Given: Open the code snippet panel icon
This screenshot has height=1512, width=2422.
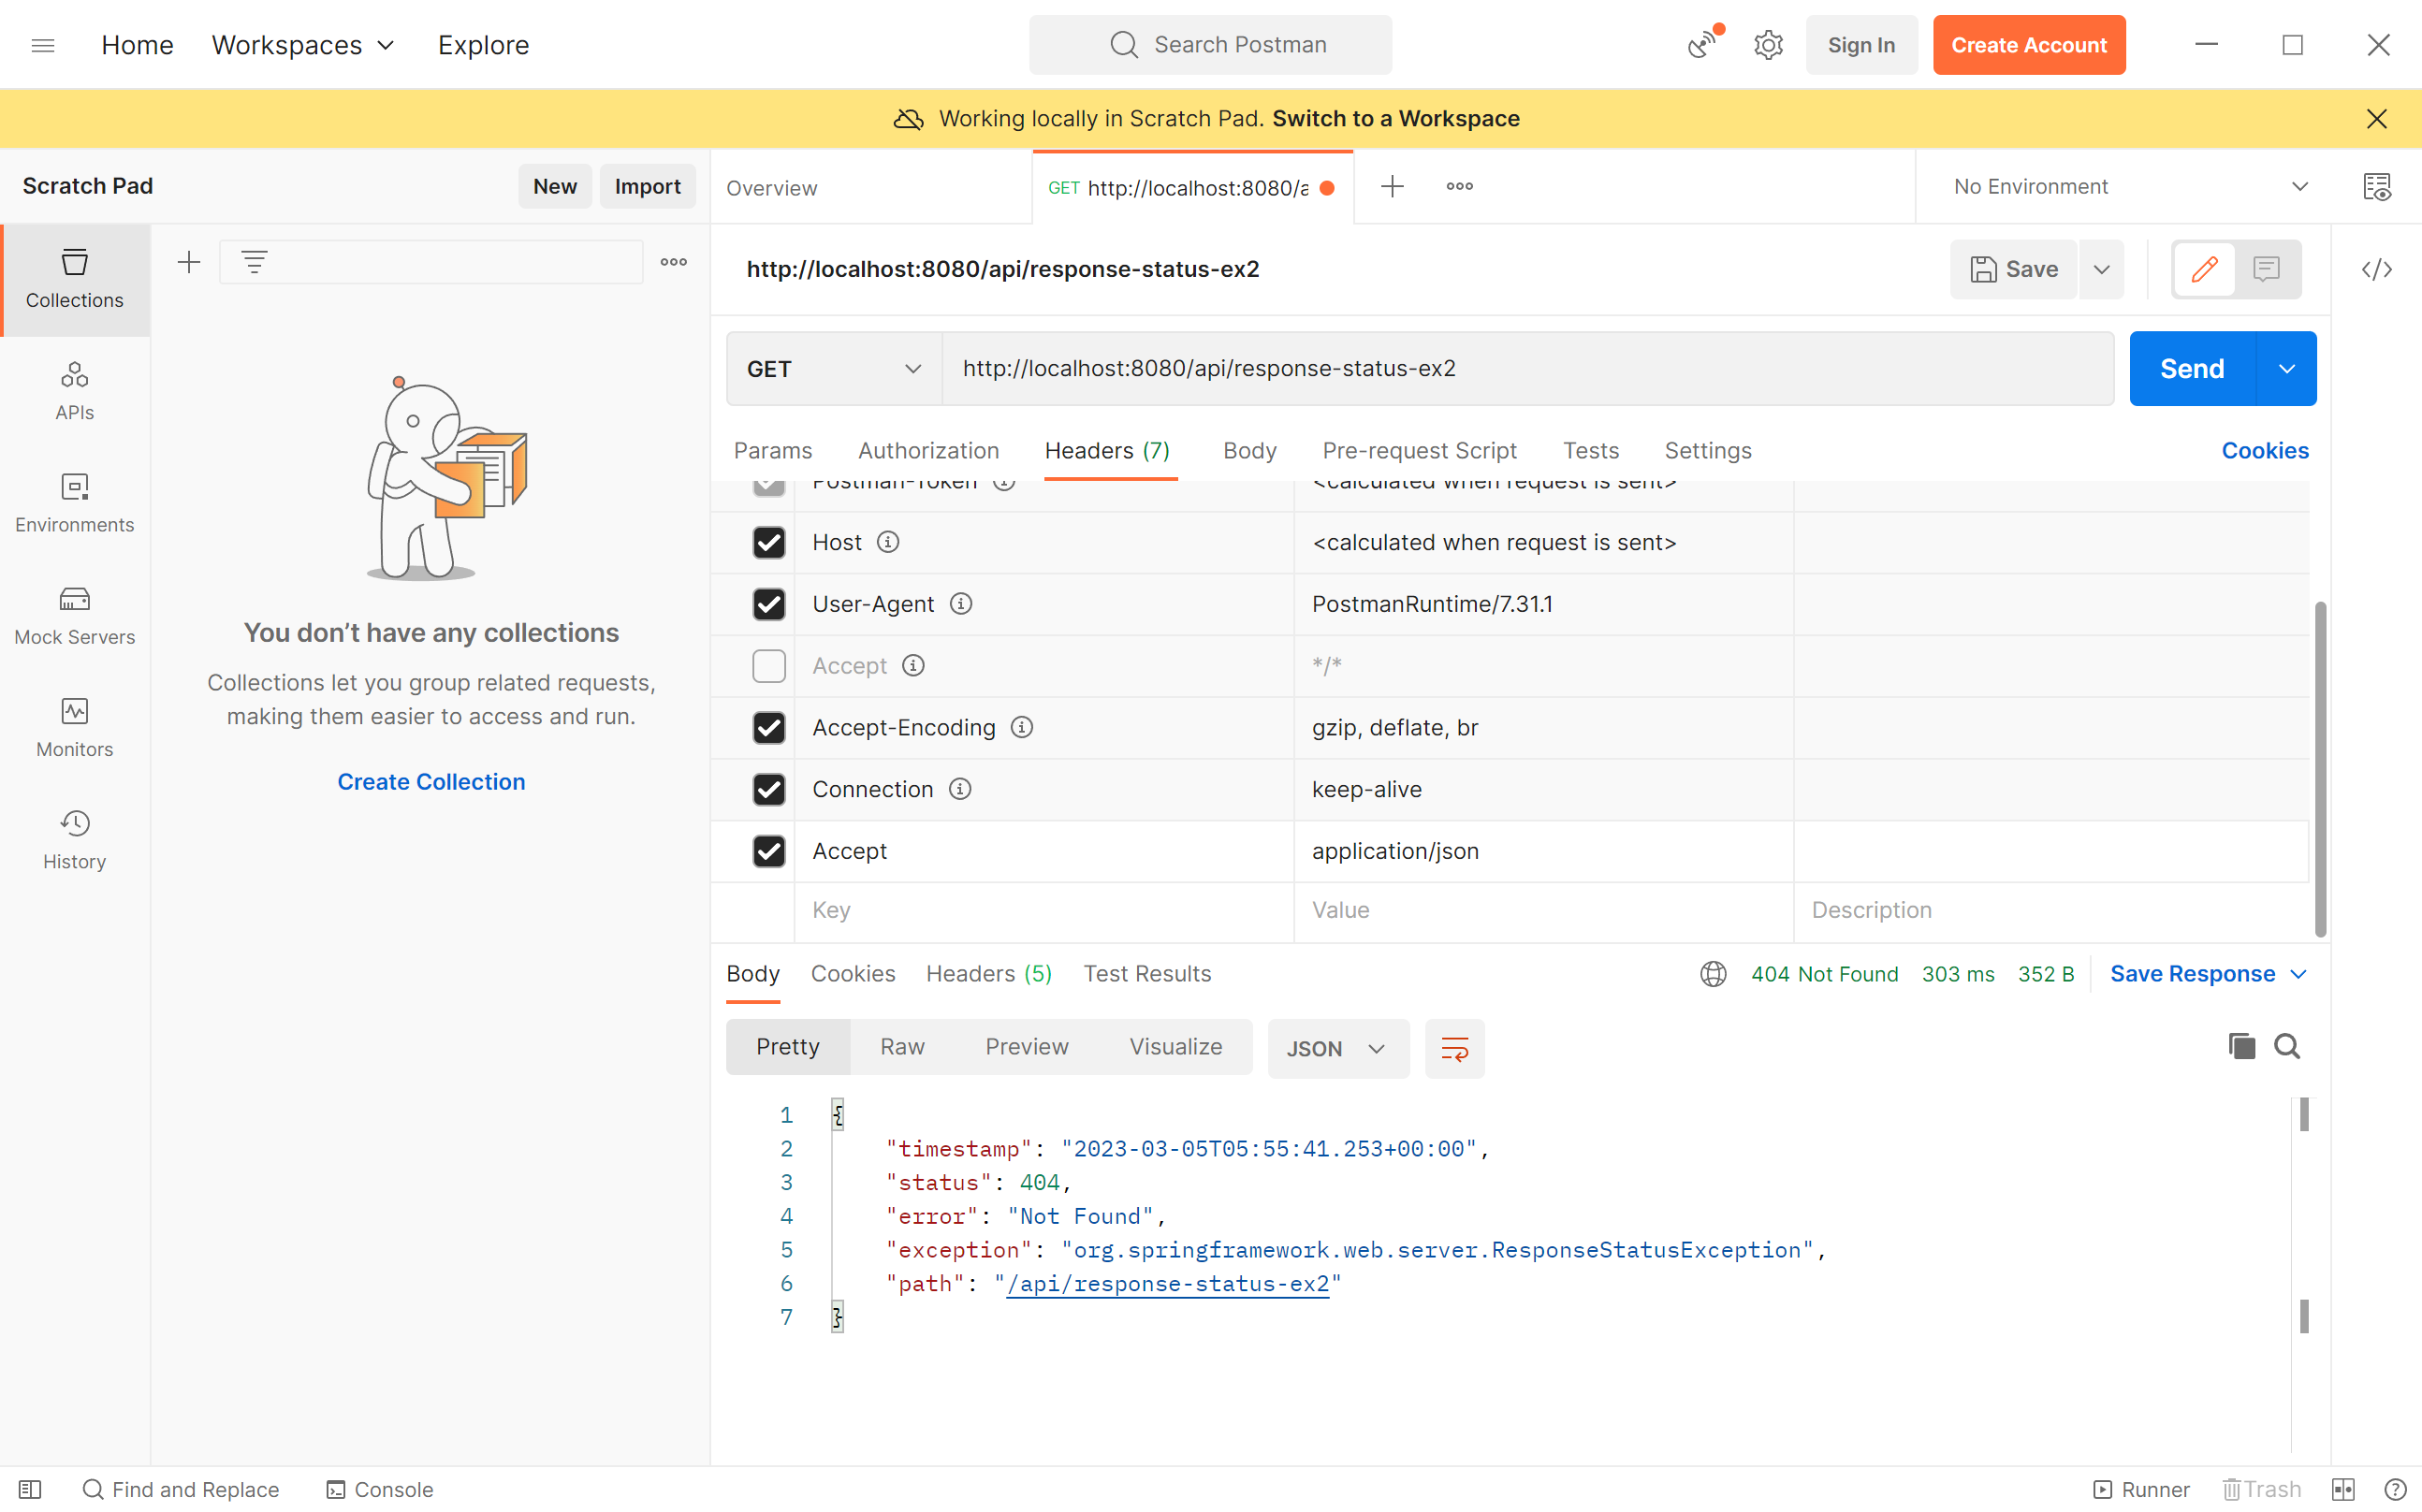Looking at the screenshot, I should (2376, 269).
